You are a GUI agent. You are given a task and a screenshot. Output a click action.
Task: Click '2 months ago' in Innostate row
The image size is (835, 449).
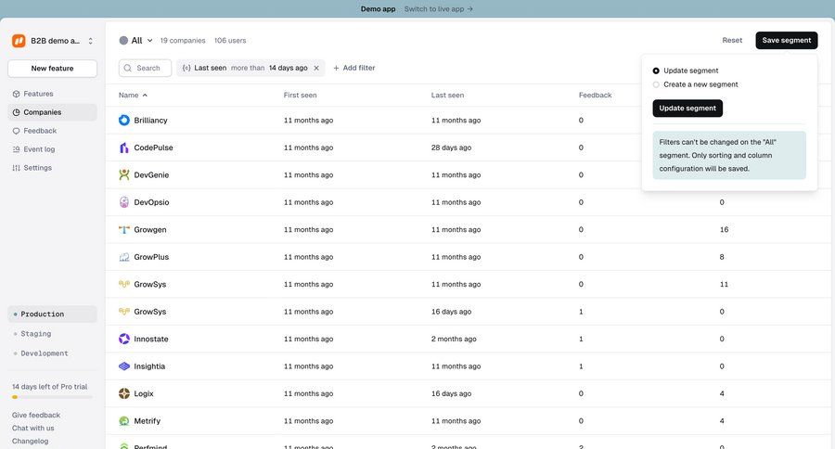click(x=454, y=339)
